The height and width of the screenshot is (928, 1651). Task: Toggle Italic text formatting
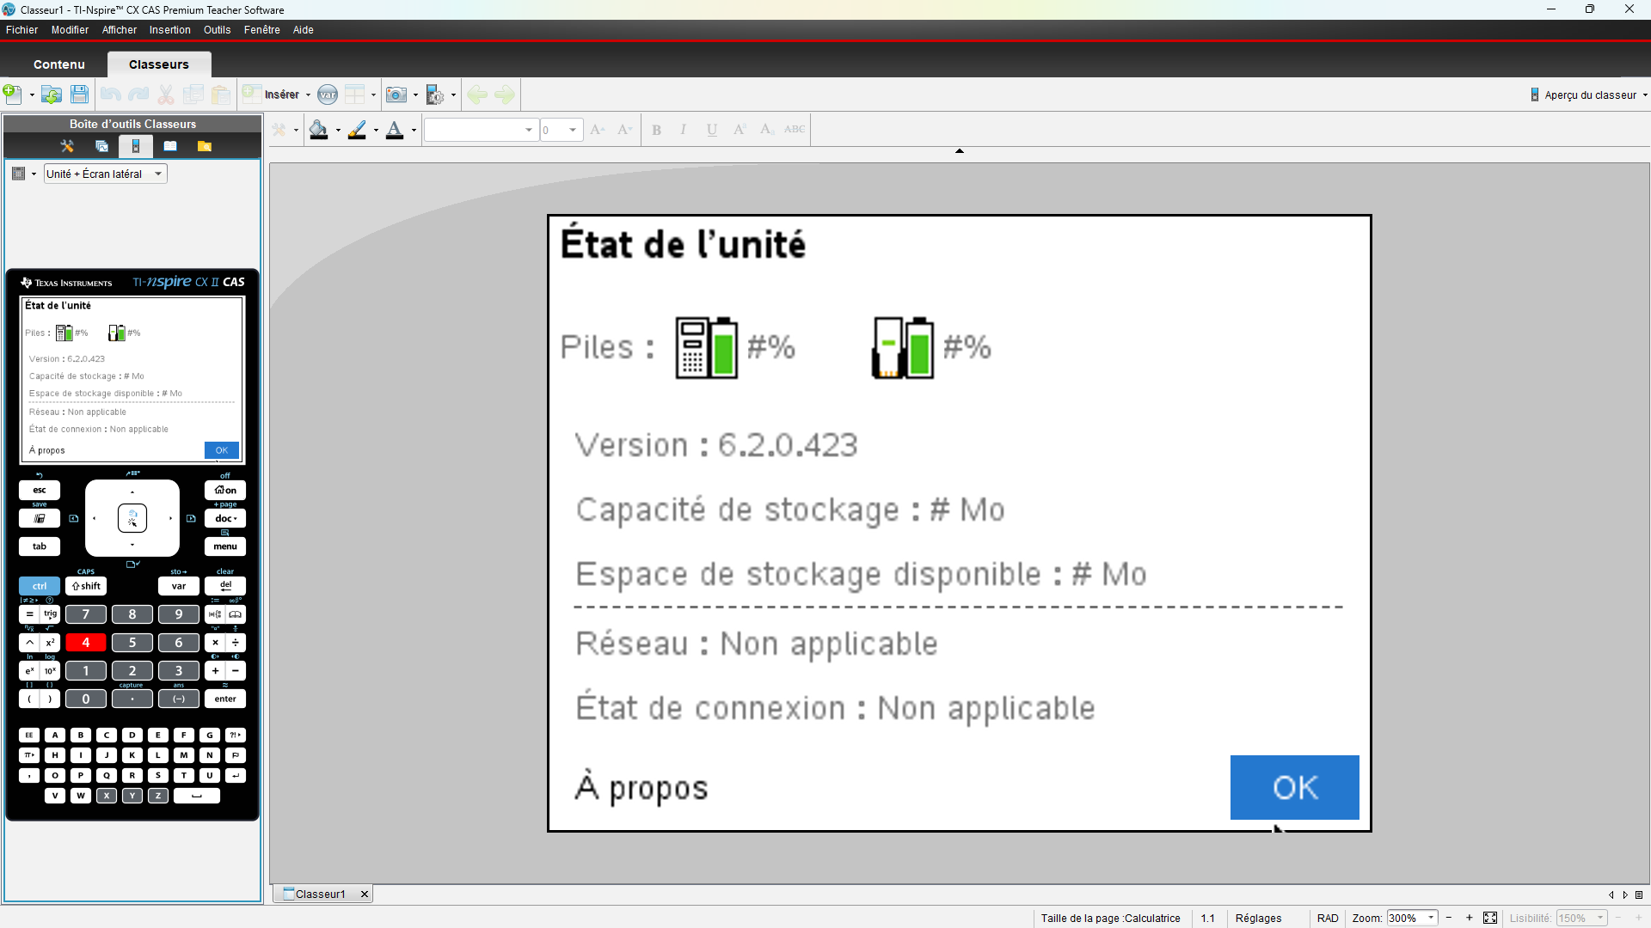point(684,130)
